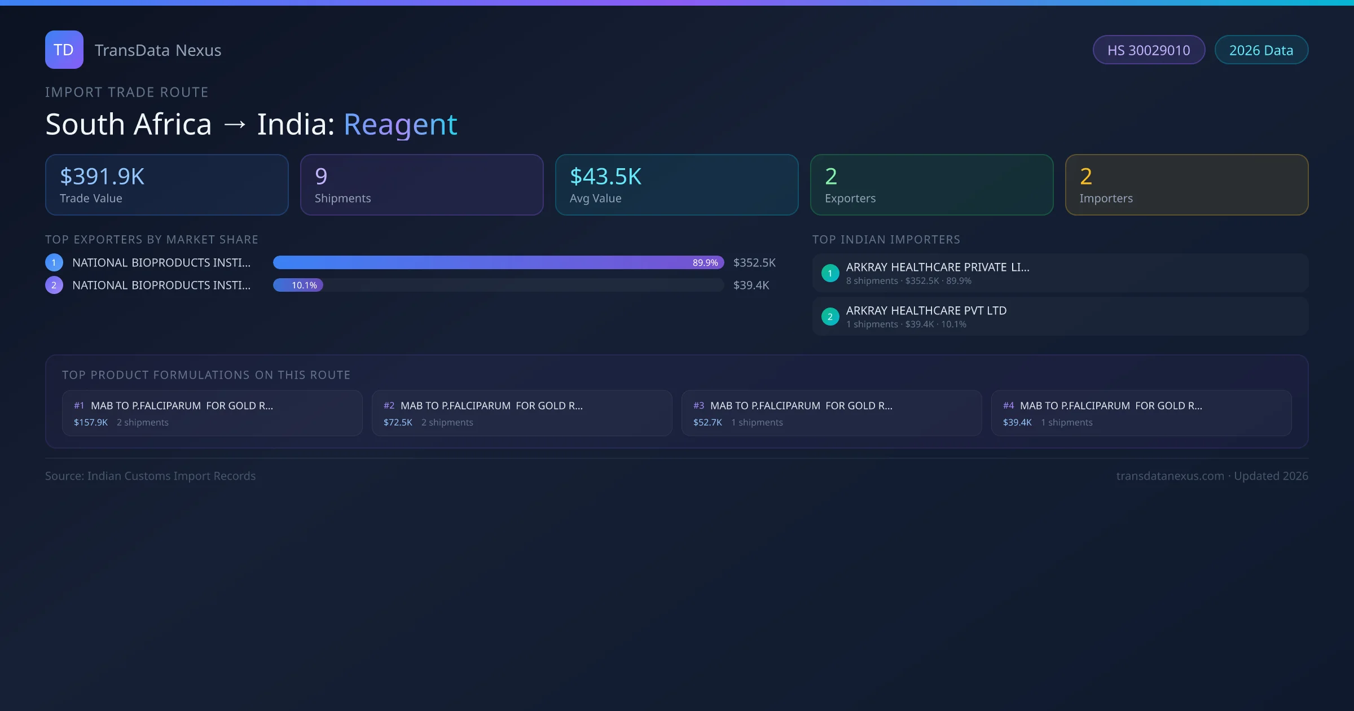The image size is (1354, 711).
Task: Click the 89.9% market share bar
Action: (498, 262)
